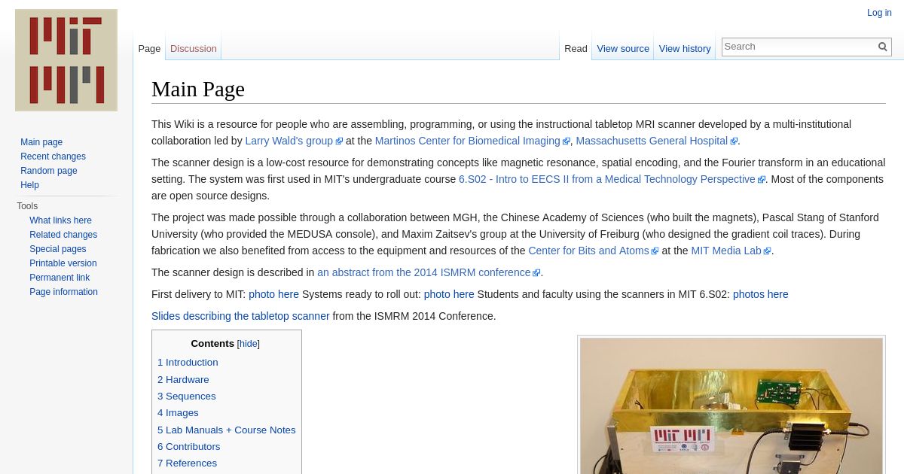Follow the Larry Wald's group link
This screenshot has width=904, height=474.
pos(294,141)
